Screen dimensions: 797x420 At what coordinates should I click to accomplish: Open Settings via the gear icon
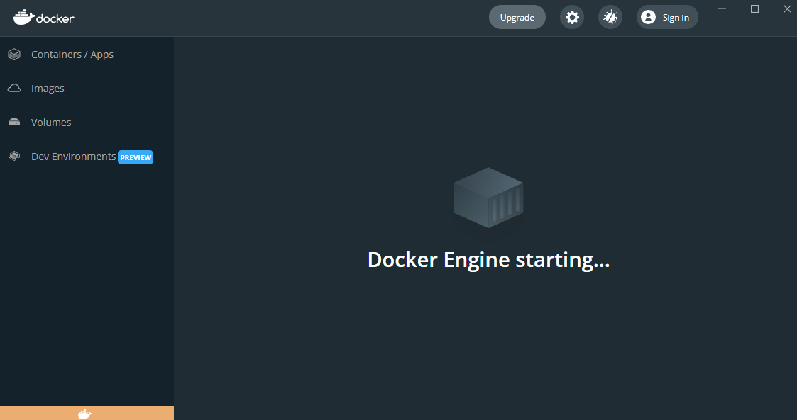click(x=572, y=17)
